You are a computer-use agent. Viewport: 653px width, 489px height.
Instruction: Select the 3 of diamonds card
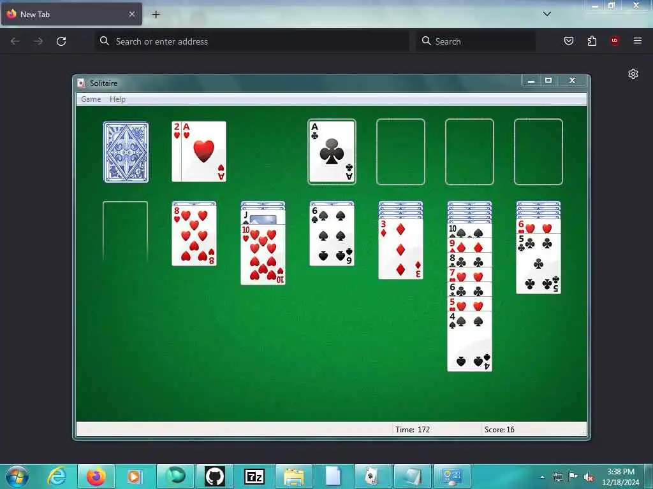click(x=400, y=249)
